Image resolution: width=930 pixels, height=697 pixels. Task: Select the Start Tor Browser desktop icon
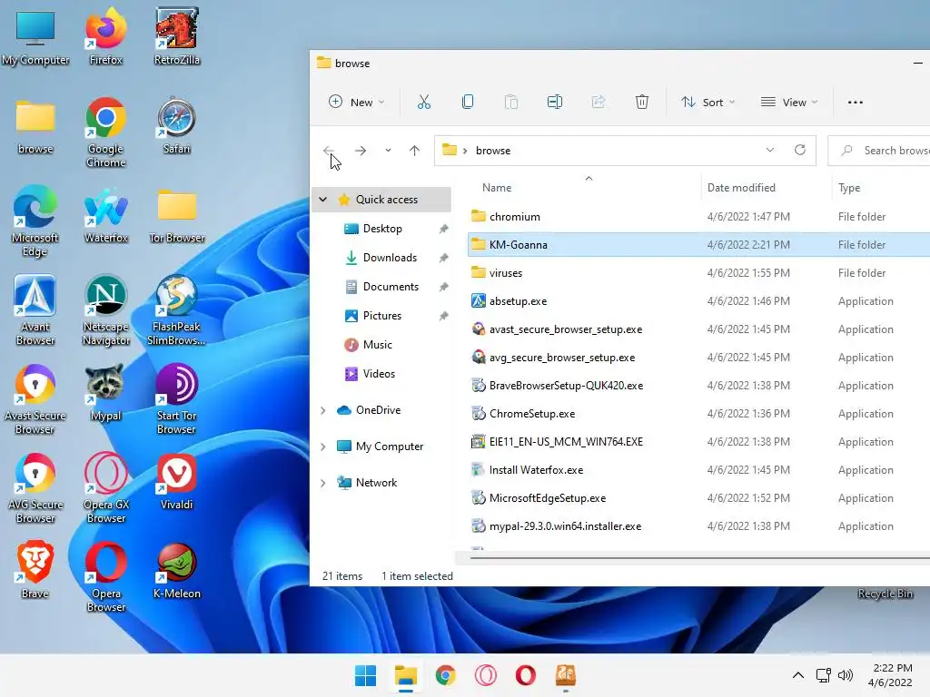177,399
